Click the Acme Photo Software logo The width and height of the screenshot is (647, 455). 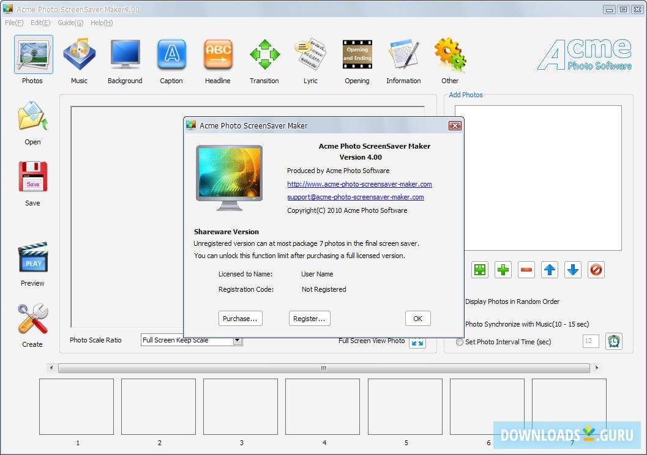[x=585, y=54]
